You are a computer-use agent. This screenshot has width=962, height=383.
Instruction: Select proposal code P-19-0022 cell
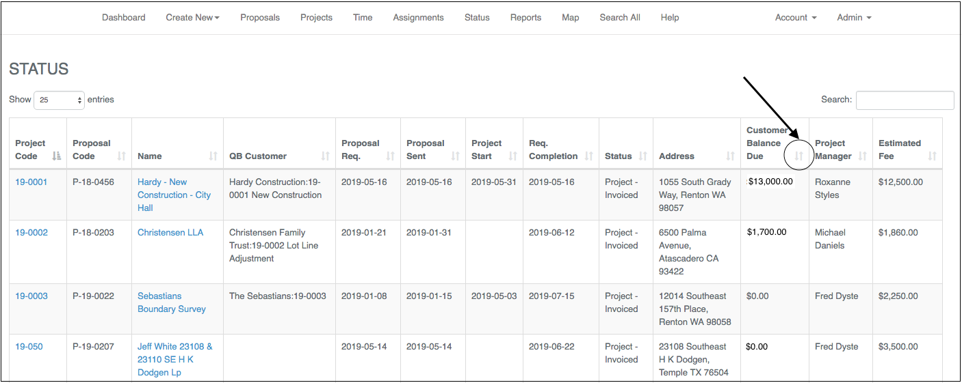click(x=99, y=309)
